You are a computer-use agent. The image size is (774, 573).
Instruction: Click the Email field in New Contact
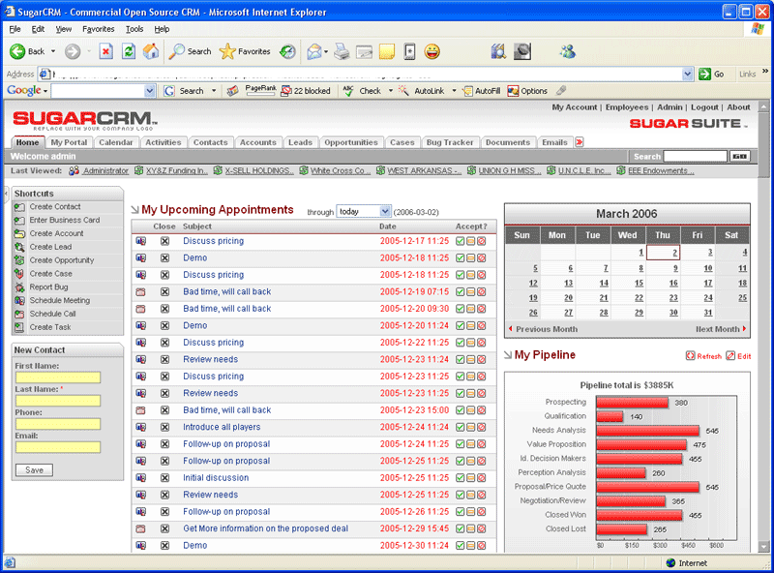coord(58,447)
